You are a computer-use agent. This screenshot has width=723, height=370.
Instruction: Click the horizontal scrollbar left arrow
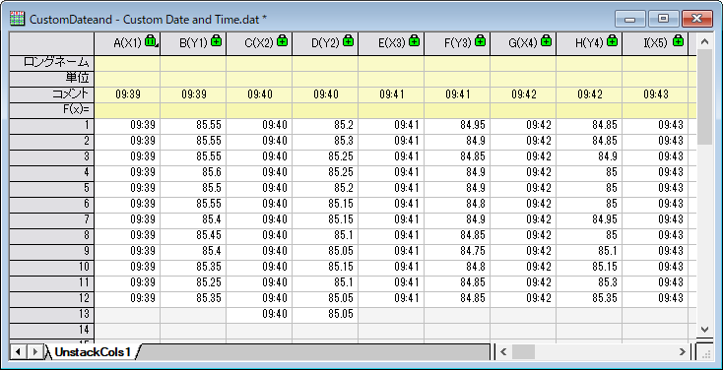point(503,352)
